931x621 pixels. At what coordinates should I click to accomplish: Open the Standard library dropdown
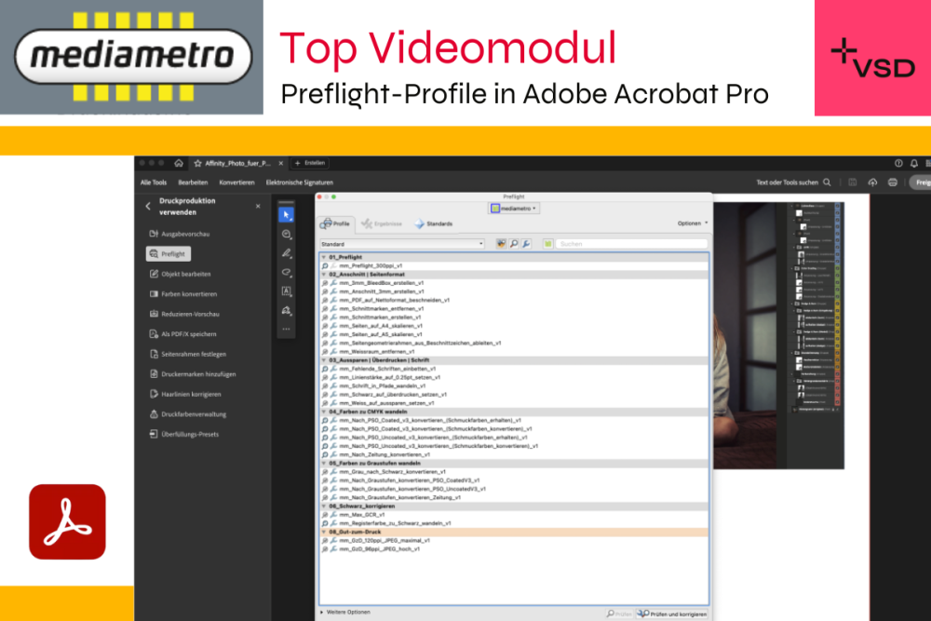(402, 244)
